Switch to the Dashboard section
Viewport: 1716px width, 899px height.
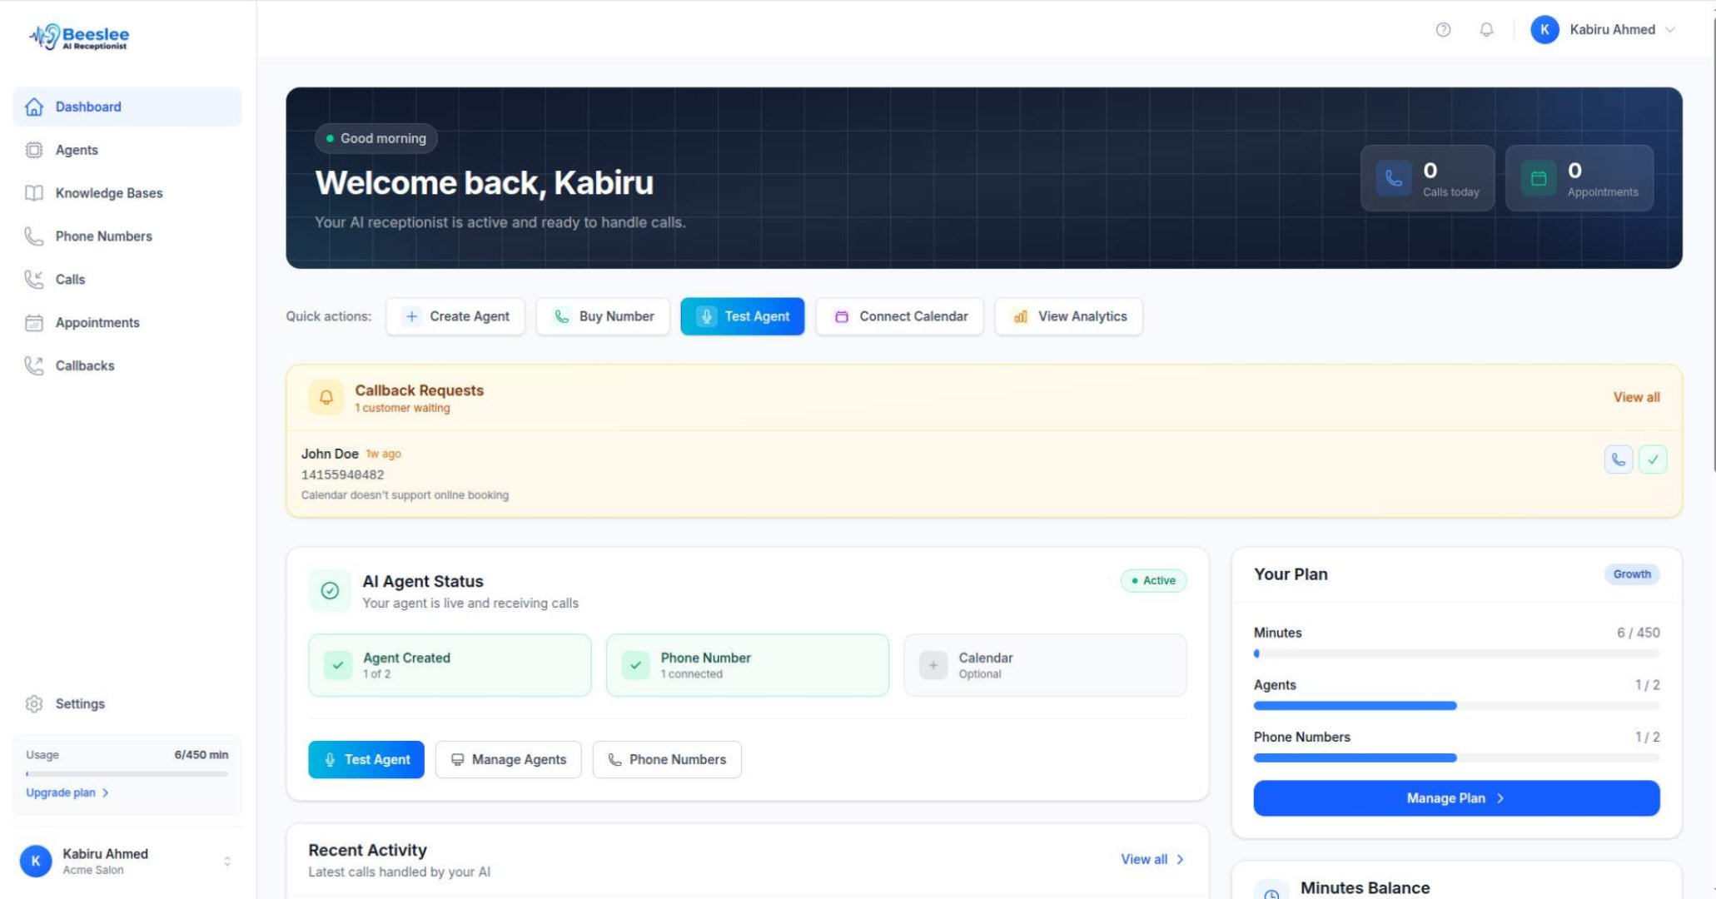[x=88, y=107]
